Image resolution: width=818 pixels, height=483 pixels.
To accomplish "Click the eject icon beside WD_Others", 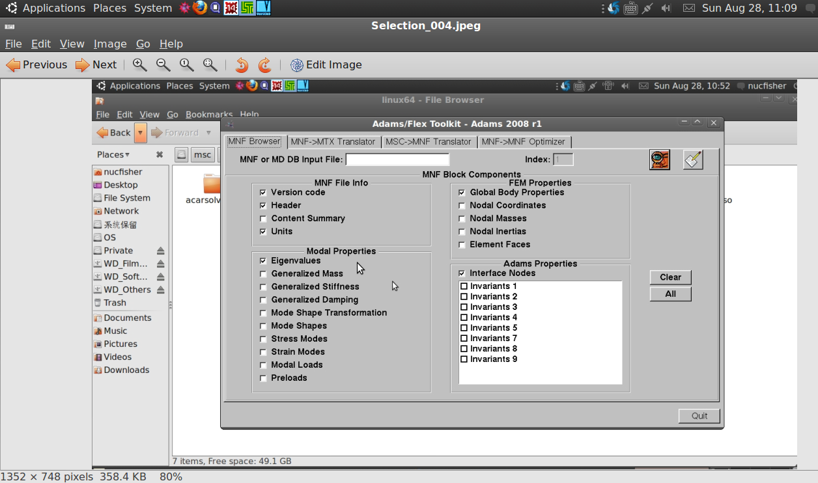I will click(x=160, y=290).
